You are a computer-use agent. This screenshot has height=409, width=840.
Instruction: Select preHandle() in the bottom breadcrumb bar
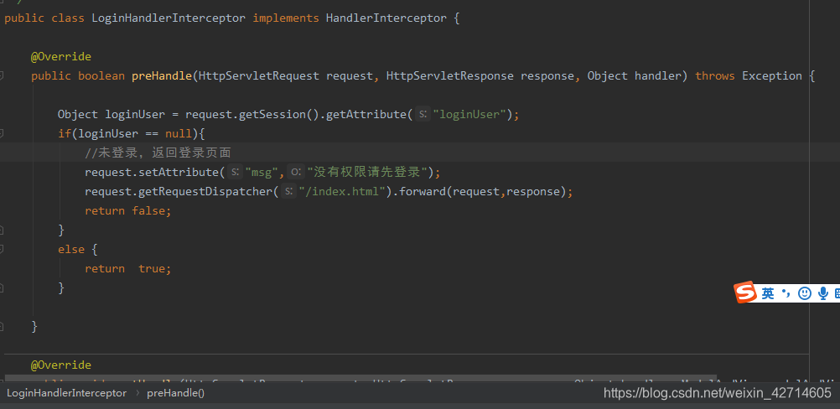coord(176,393)
